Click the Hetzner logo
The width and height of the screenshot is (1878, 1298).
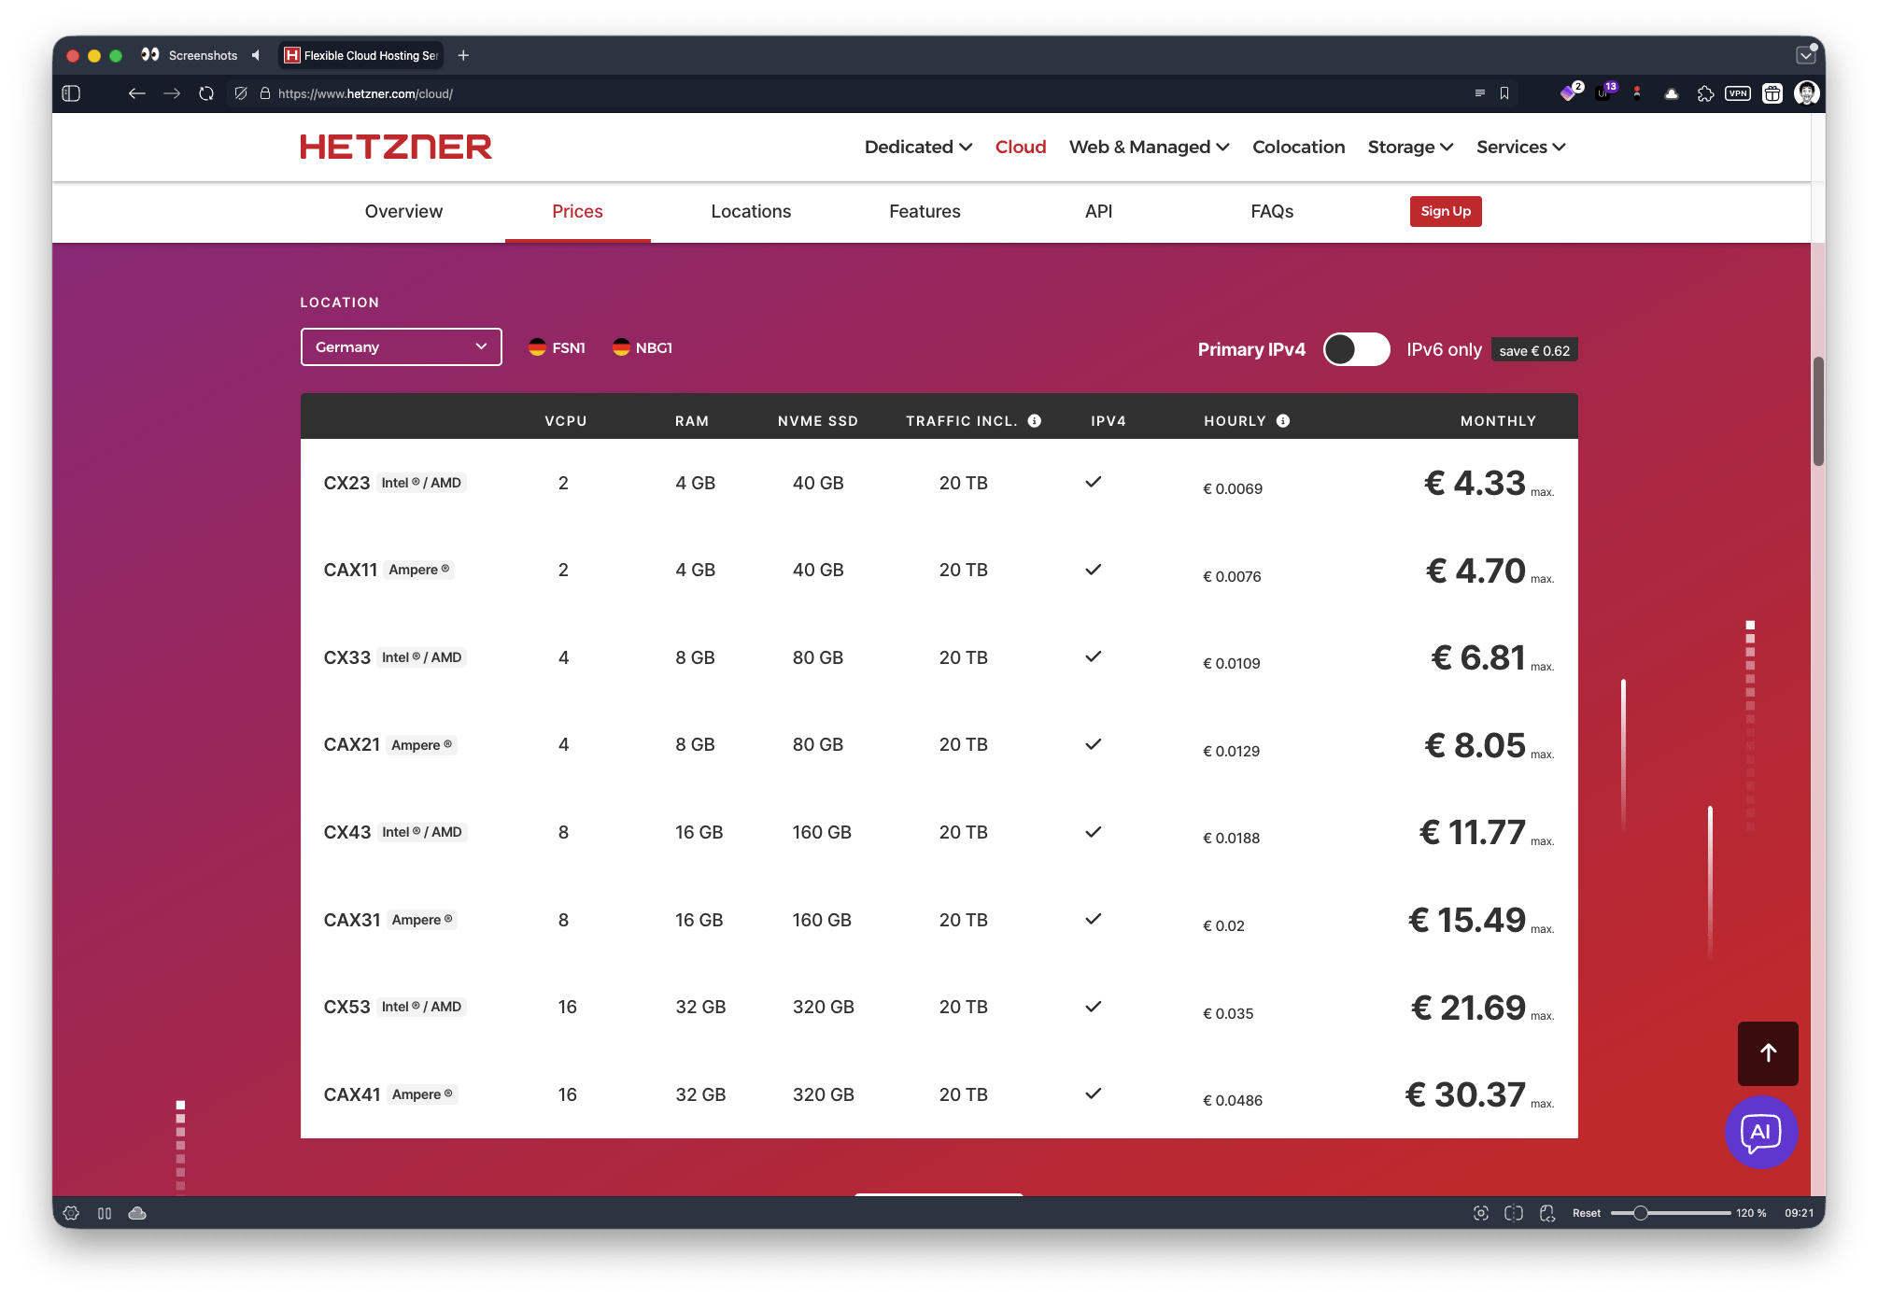pyautogui.click(x=396, y=147)
